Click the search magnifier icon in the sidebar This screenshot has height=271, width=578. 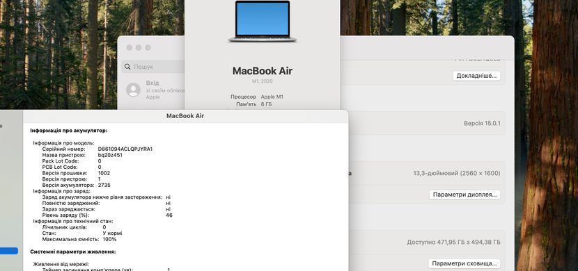click(x=127, y=67)
